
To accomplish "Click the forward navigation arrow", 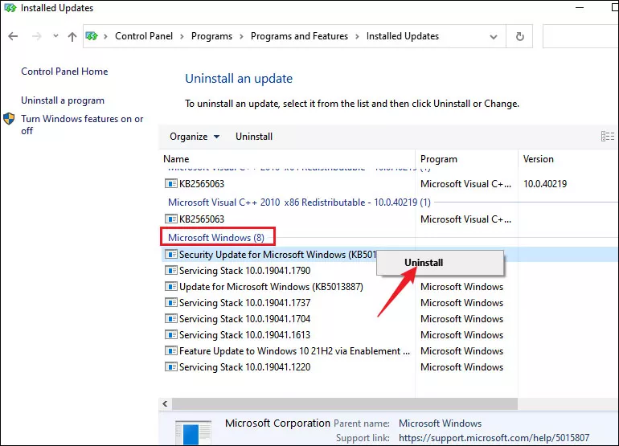I will [37, 36].
